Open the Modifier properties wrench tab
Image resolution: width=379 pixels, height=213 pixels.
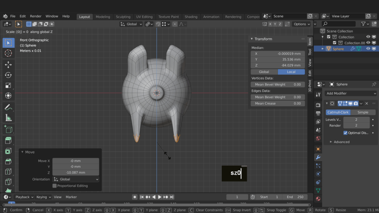pyautogui.click(x=318, y=157)
